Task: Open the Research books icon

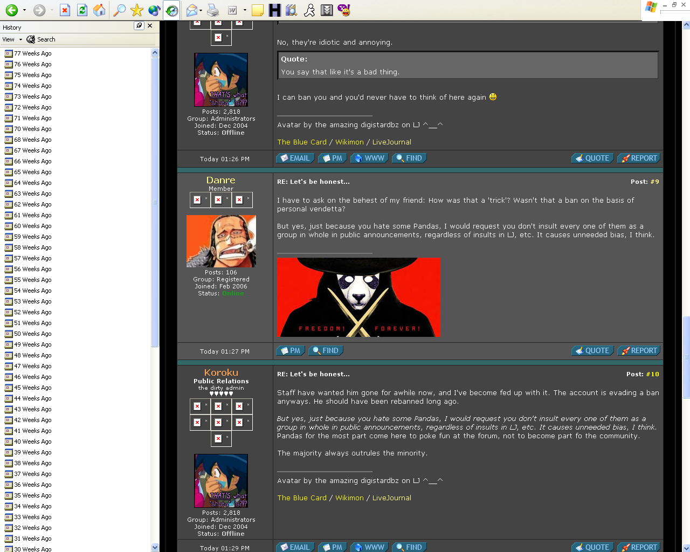Action: (292, 10)
